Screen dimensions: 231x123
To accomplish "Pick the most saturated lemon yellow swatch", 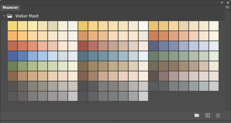I will [x=12, y=26].
